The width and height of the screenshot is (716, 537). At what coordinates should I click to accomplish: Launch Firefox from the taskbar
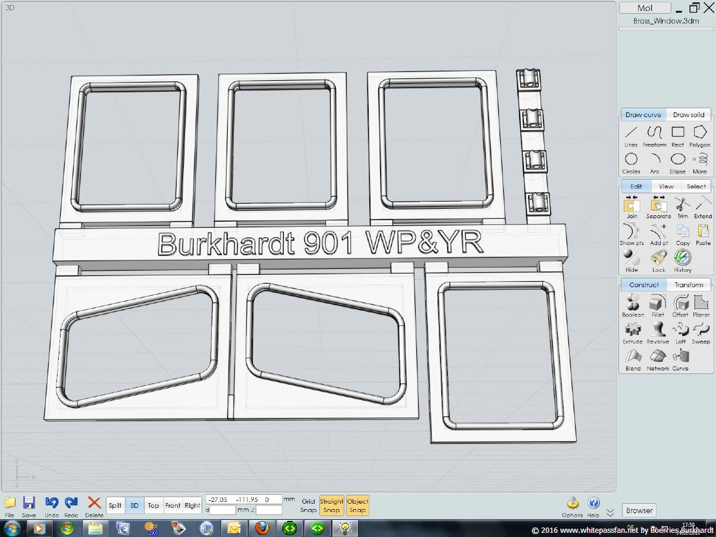[262, 528]
